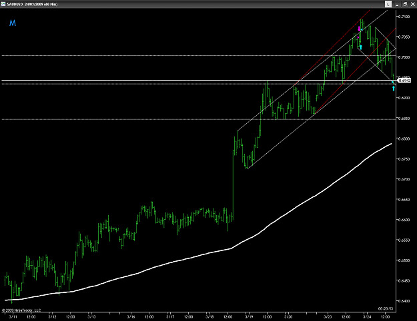Screen dimensions: 417x321
Task: Click the 0.6800 price axis label
Action: pyautogui.click(x=404, y=139)
